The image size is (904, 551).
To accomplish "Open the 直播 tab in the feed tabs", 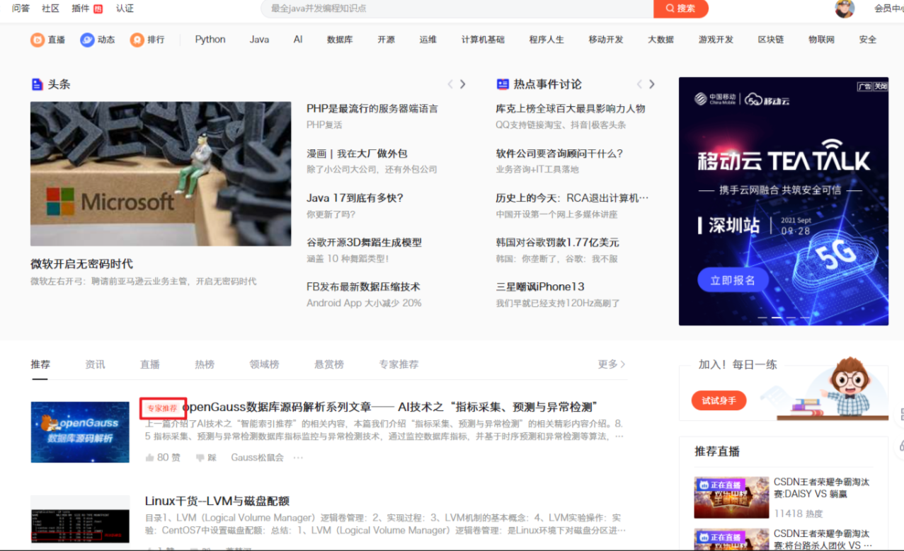I will [150, 364].
